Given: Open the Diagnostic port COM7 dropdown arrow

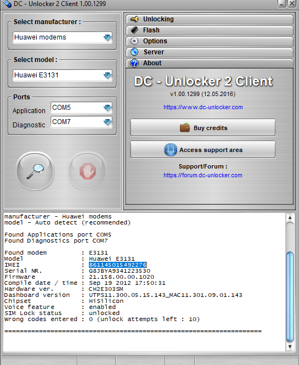Looking at the screenshot, I should coord(108,122).
